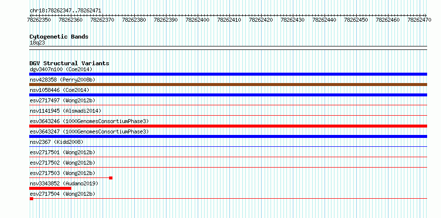This screenshot has width=441, height=218.
Task: Click ruler position 78262450
Action: click(356, 20)
